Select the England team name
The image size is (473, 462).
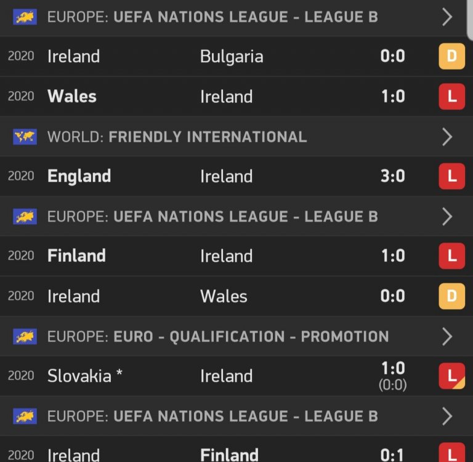coord(79,176)
